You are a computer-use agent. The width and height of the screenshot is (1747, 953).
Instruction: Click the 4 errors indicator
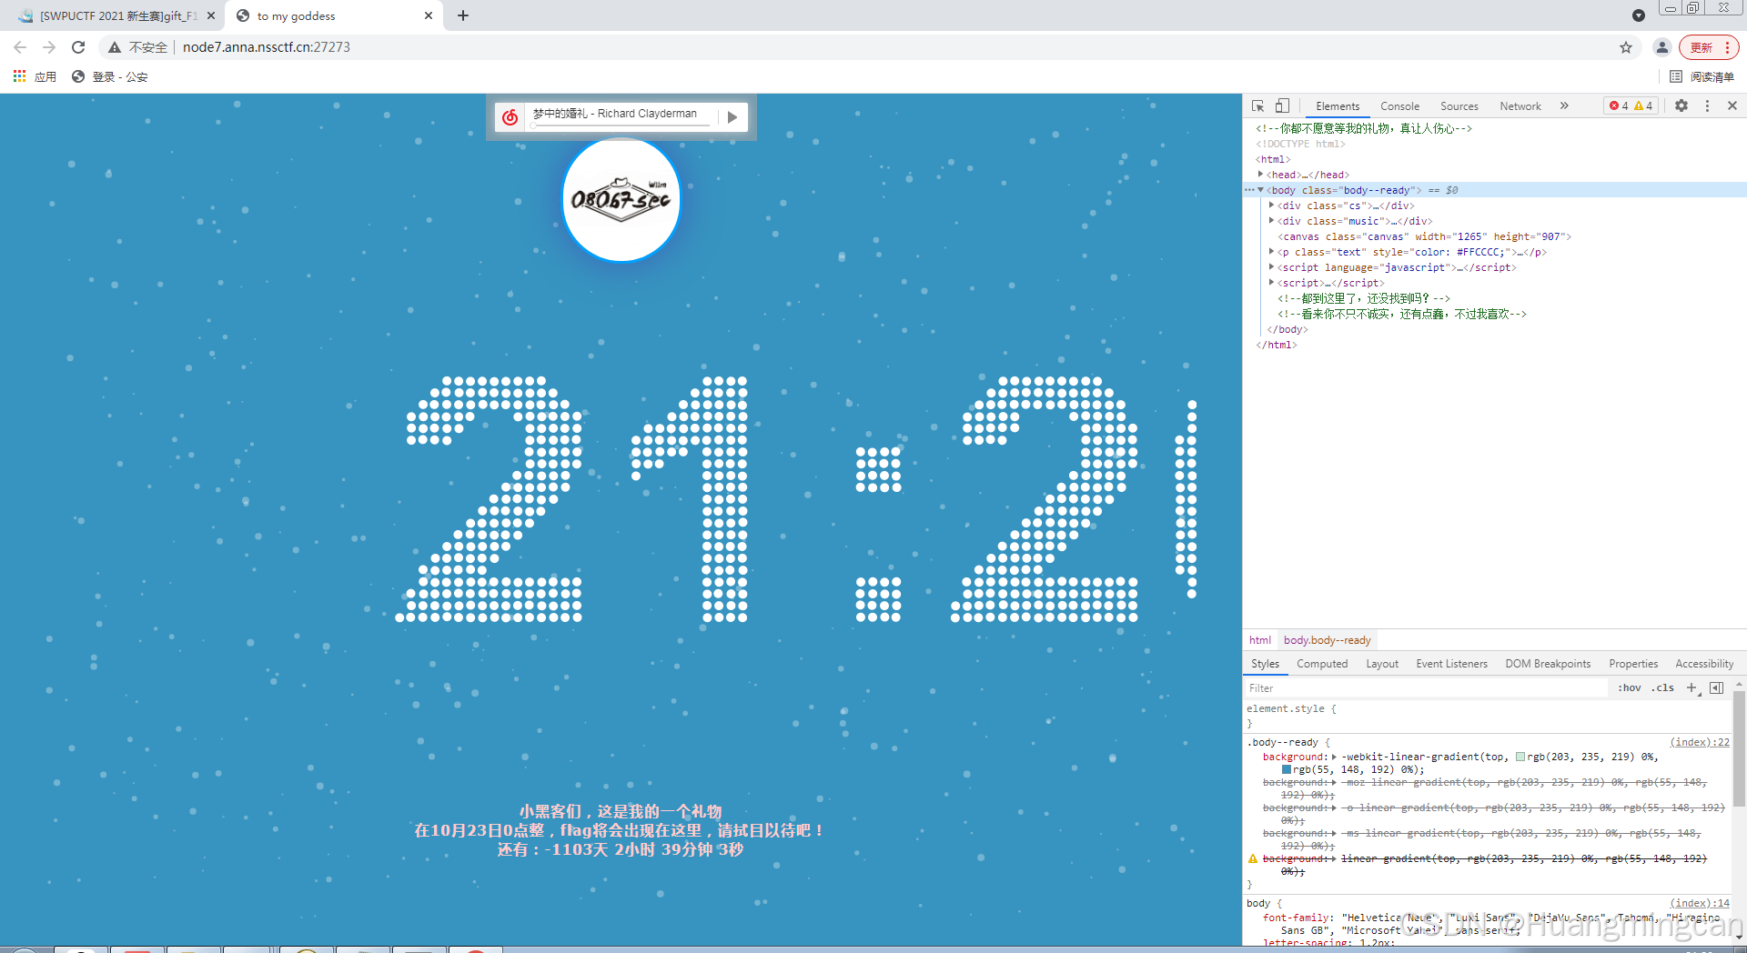coord(1617,105)
